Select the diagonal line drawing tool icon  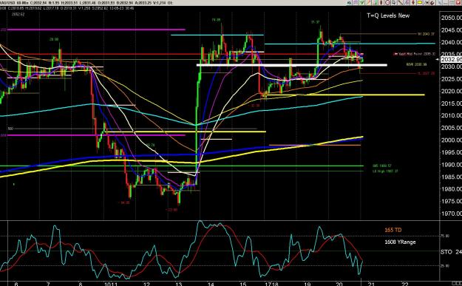400,3
